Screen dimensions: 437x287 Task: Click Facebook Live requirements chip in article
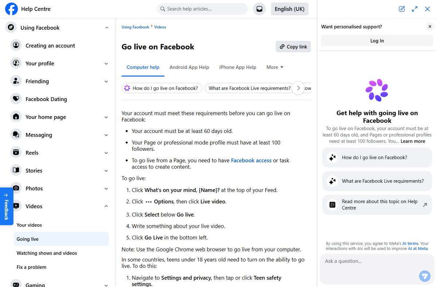point(249,88)
